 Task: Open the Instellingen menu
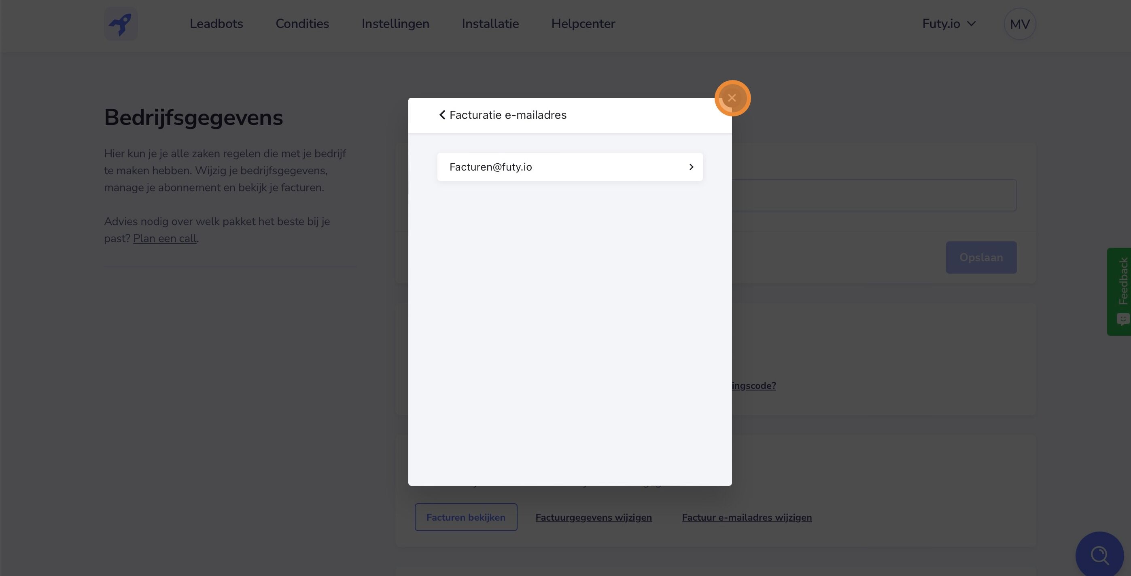(395, 24)
